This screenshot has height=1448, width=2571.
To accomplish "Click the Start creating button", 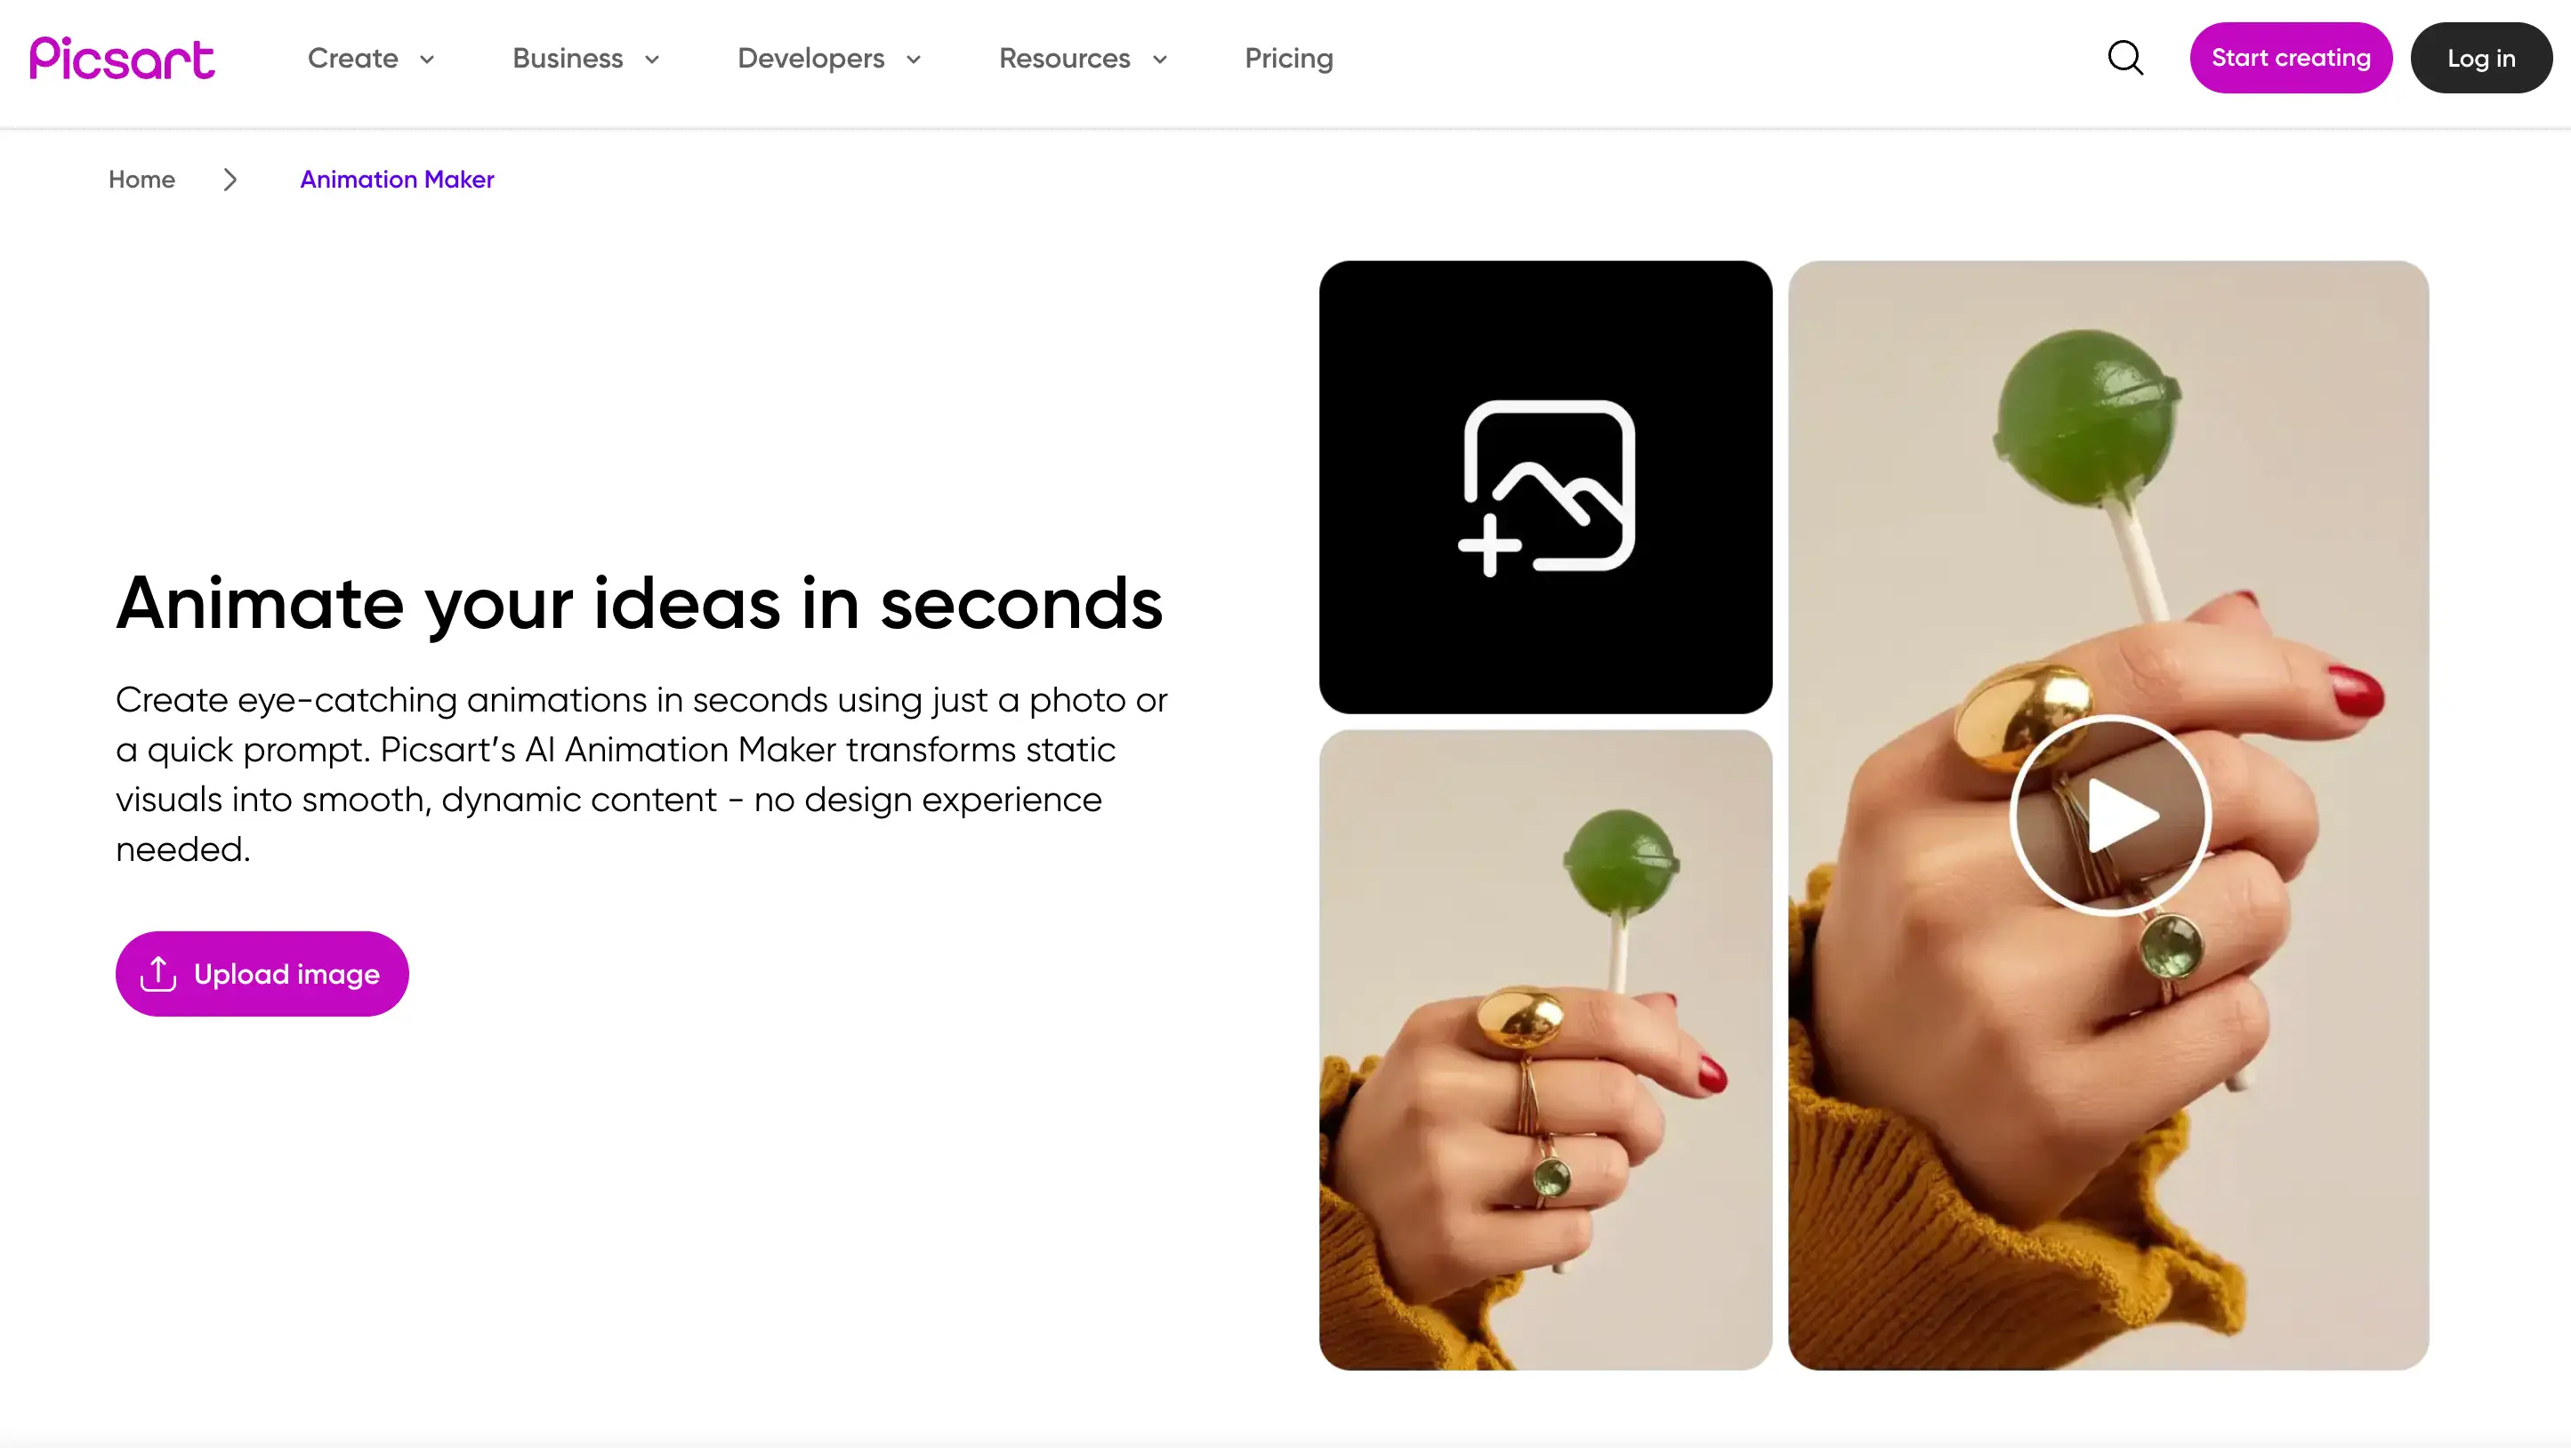I will coord(2291,58).
